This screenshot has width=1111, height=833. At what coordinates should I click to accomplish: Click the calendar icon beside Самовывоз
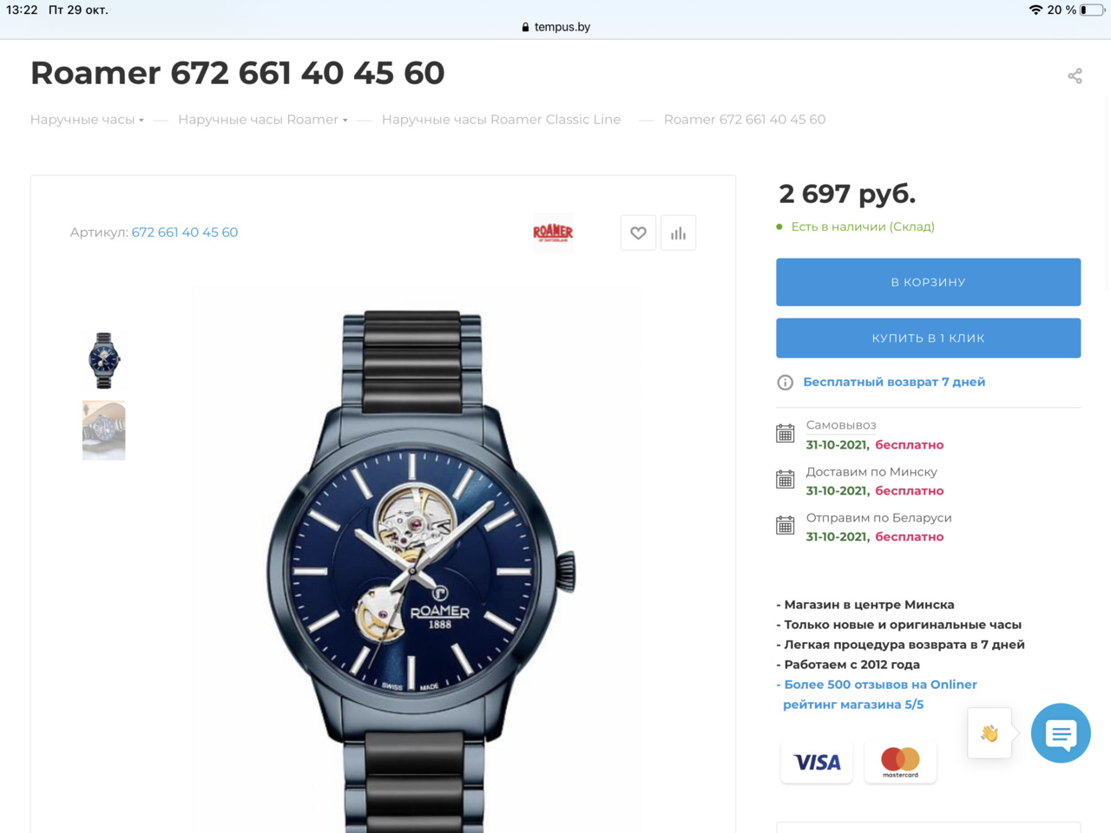coord(785,433)
